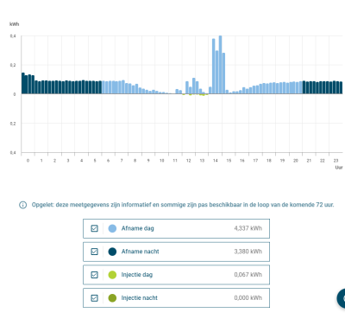Click hour 12 label on x-axis
The image size is (345, 319).
[189, 161]
